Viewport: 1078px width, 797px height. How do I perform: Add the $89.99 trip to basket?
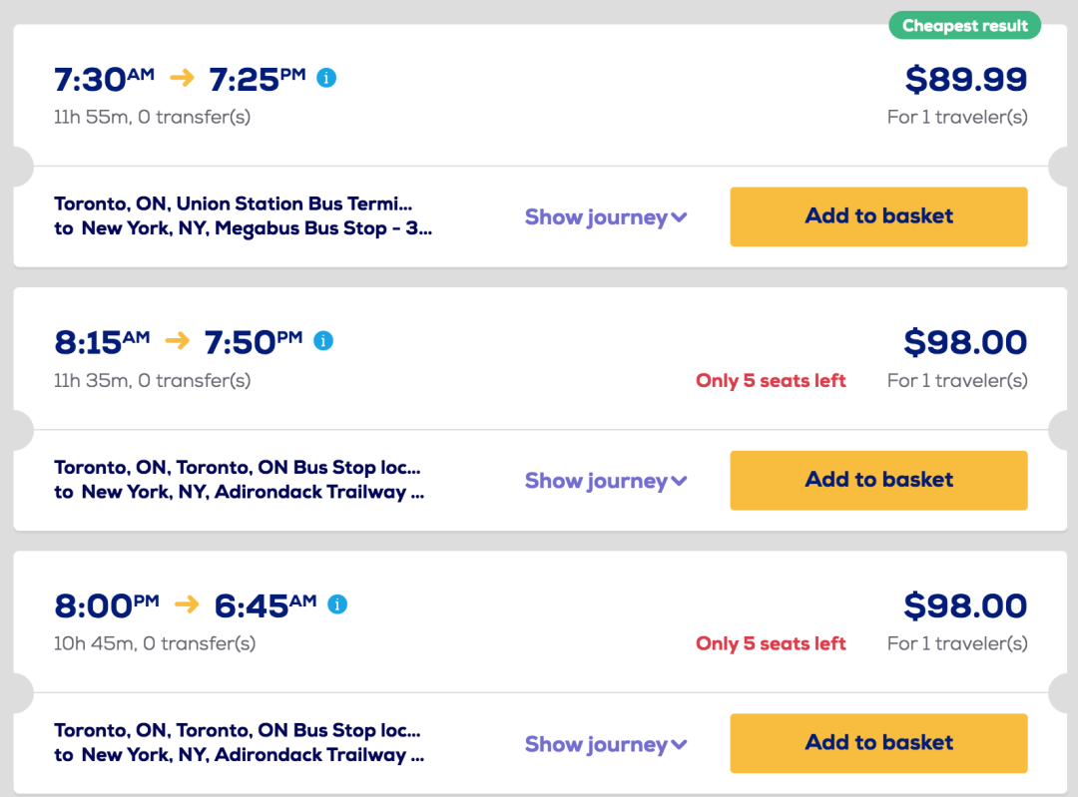click(878, 216)
